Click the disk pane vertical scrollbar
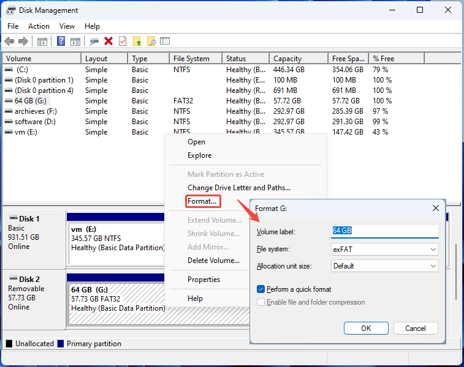This screenshot has width=464, height=367. coord(455,272)
